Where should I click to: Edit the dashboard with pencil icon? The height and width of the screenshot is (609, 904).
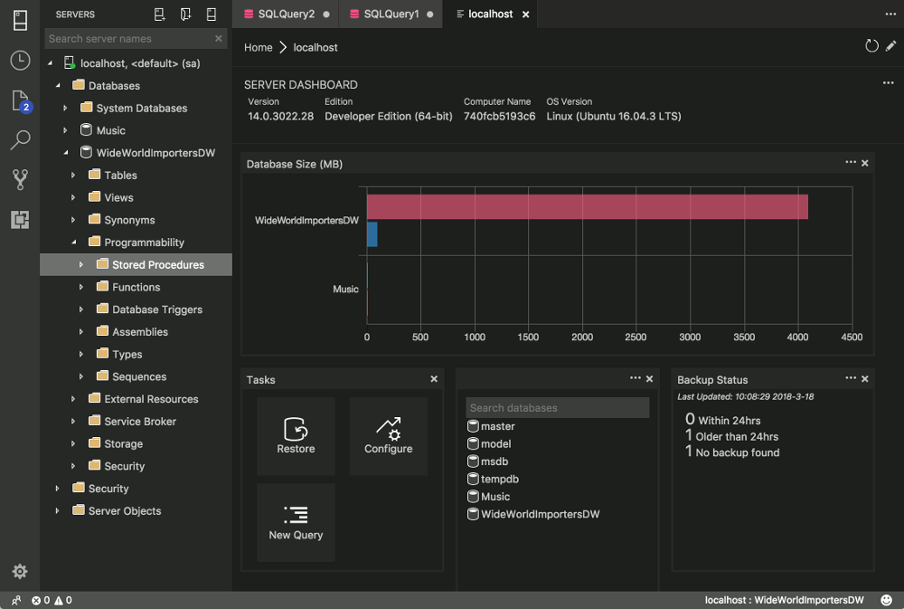pyautogui.click(x=890, y=45)
